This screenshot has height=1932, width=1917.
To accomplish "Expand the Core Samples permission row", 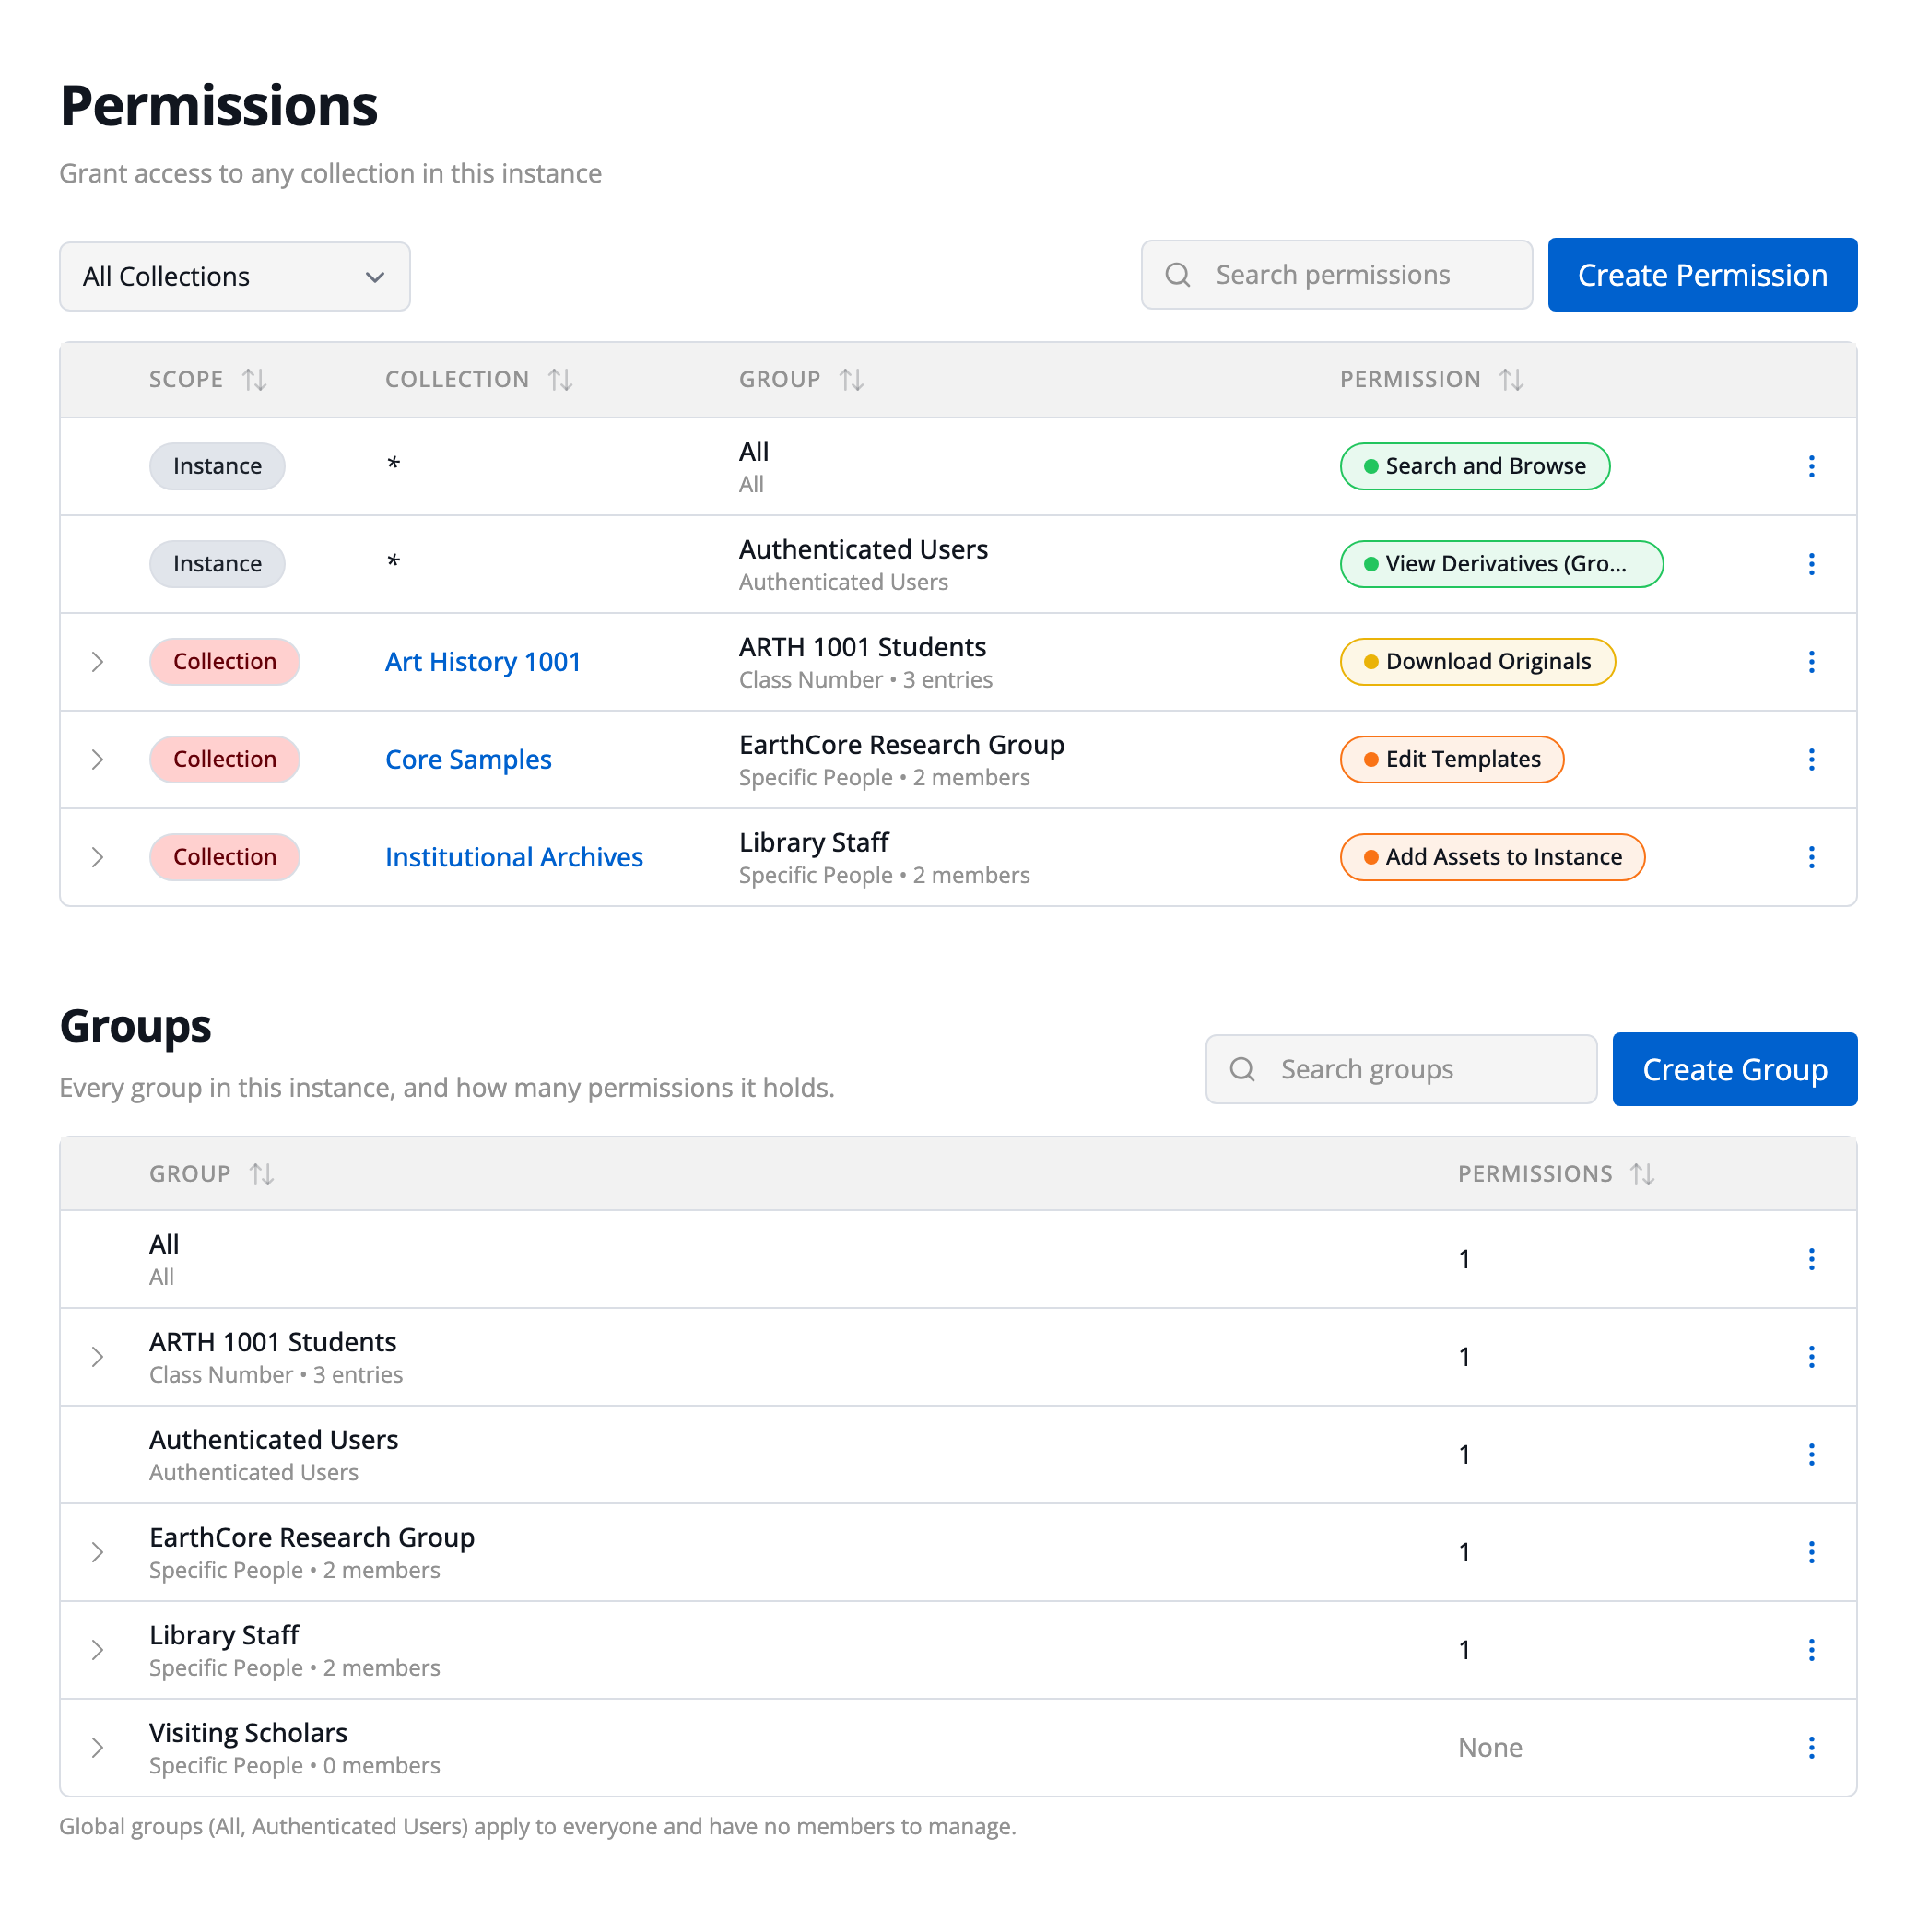I will pyautogui.click(x=97, y=760).
